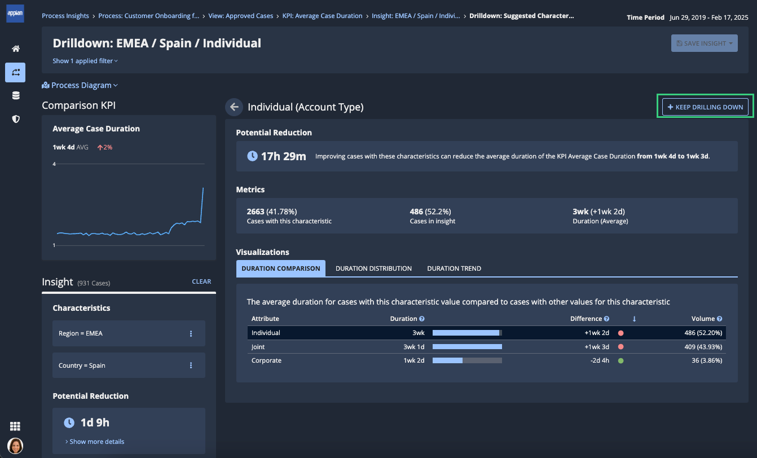
Task: Click the Appian logo
Action: (15, 13)
